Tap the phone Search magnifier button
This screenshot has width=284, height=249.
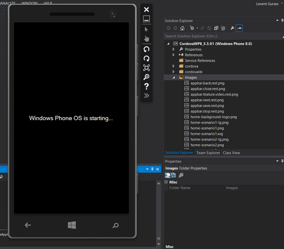coord(115,225)
